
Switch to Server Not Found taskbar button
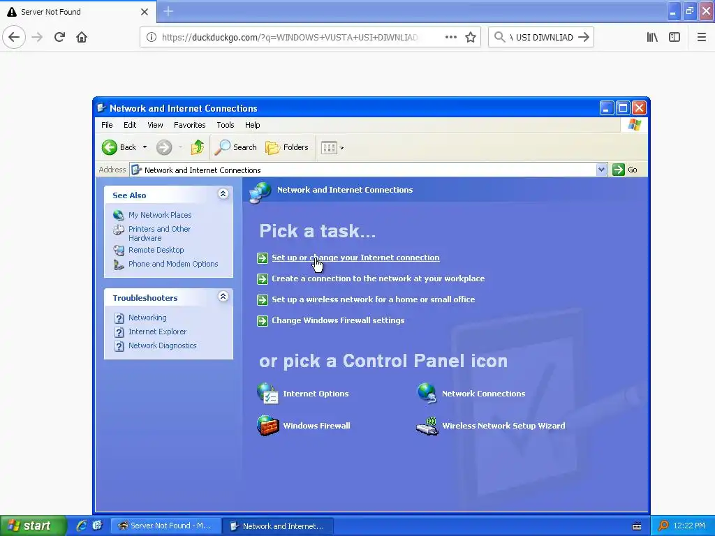166,526
